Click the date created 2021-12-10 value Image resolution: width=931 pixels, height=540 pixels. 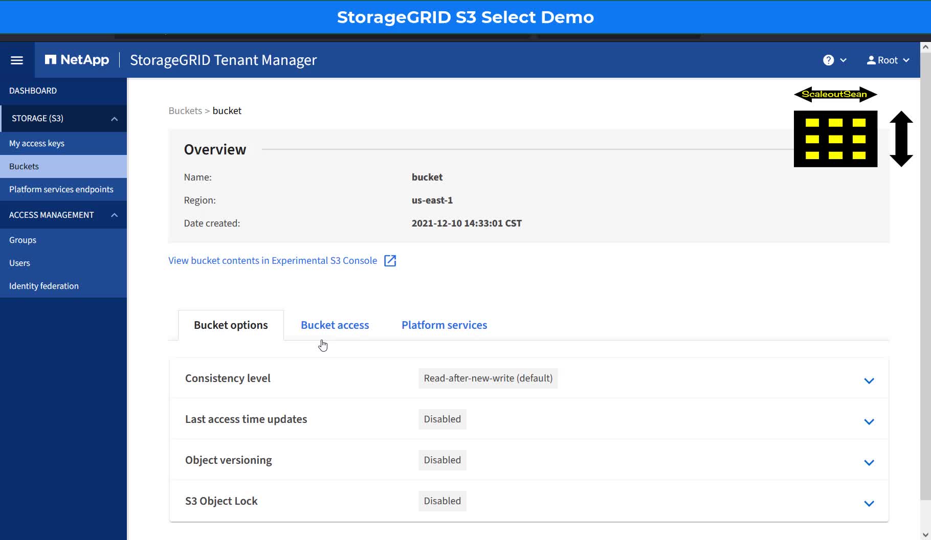coord(467,223)
